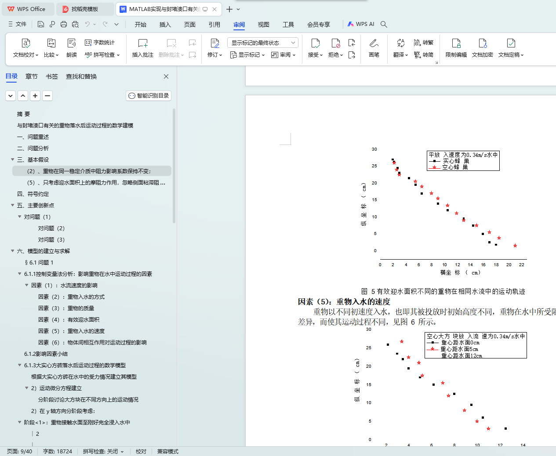Expand the outline level dropdown arrow button
The width and height of the screenshot is (556, 456).
tap(11, 96)
